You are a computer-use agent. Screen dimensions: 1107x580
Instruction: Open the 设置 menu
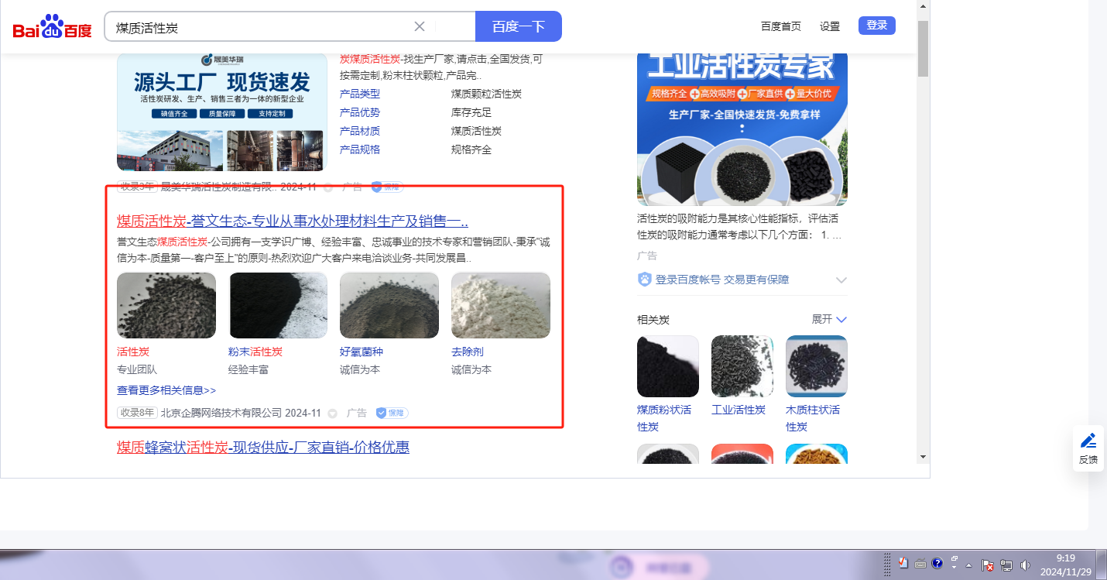point(830,26)
